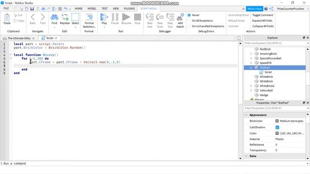Click the Pause test button
The width and height of the screenshot is (310, 174).
(x=115, y=17)
